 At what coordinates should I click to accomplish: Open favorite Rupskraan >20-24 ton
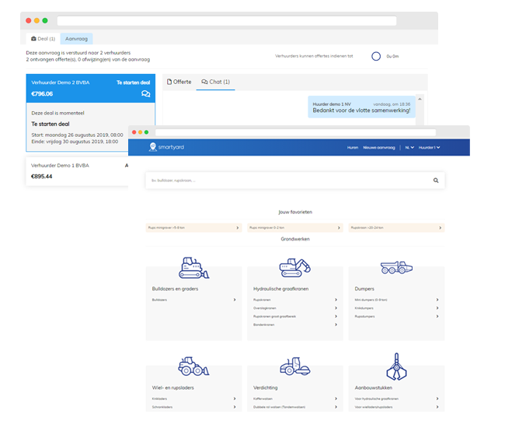(396, 228)
